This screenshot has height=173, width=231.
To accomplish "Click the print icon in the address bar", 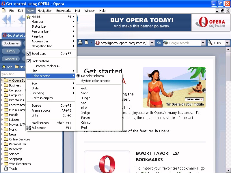I will 80,43.
